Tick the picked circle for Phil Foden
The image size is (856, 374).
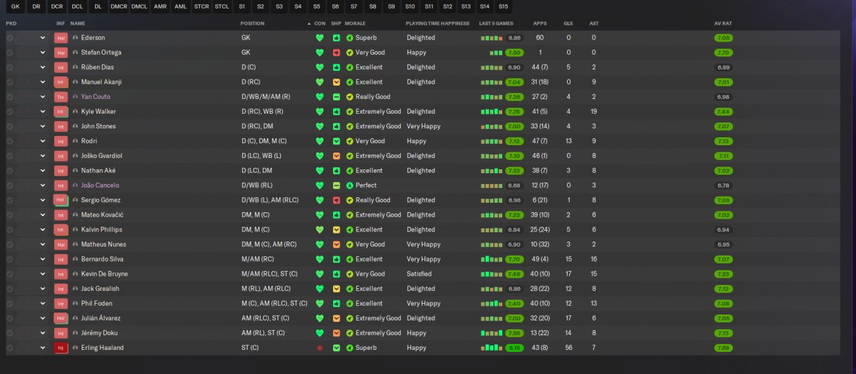(9, 304)
